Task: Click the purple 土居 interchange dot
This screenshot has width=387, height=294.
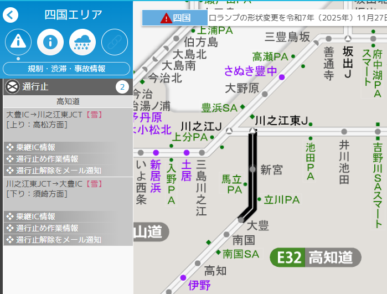Action: (x=187, y=153)
